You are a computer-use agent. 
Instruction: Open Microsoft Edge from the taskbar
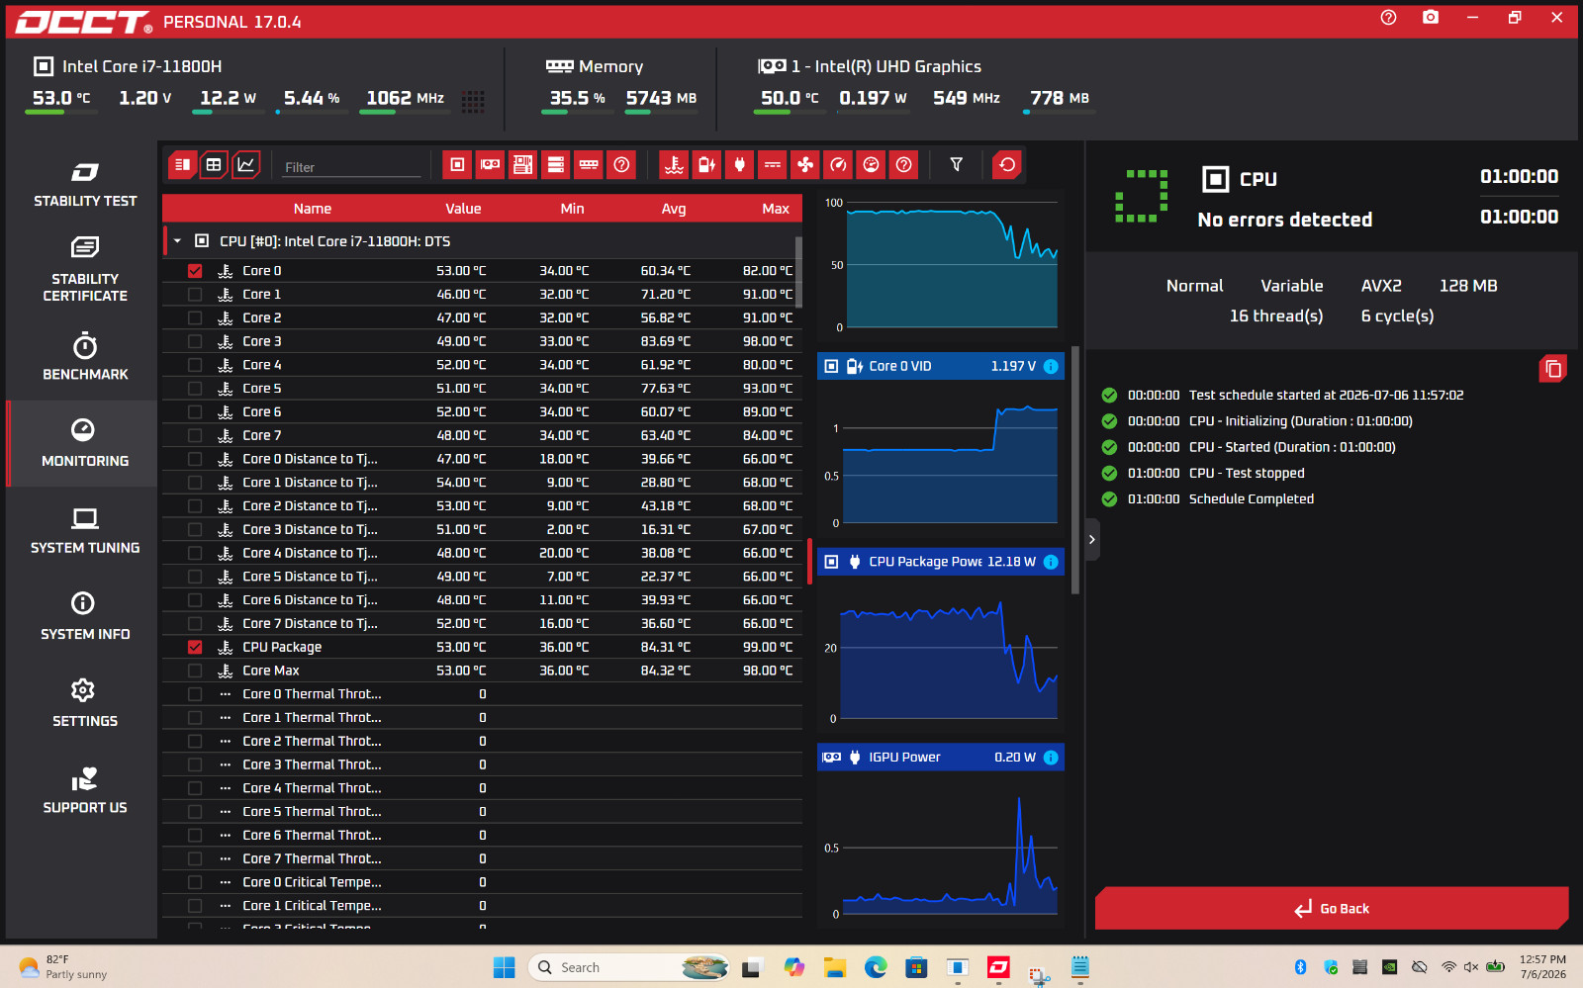coord(876,967)
